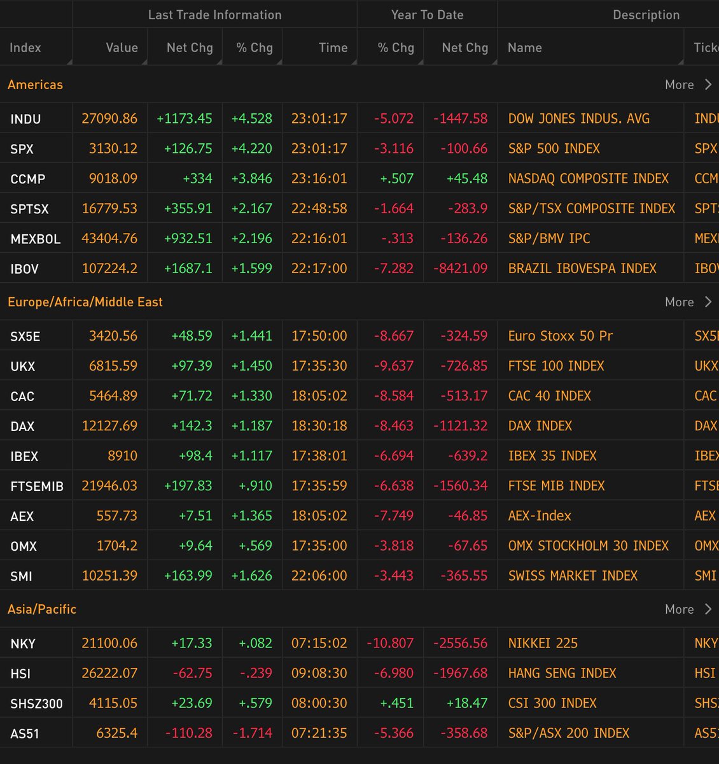Click CAC 40 INDEX name

coord(550,395)
